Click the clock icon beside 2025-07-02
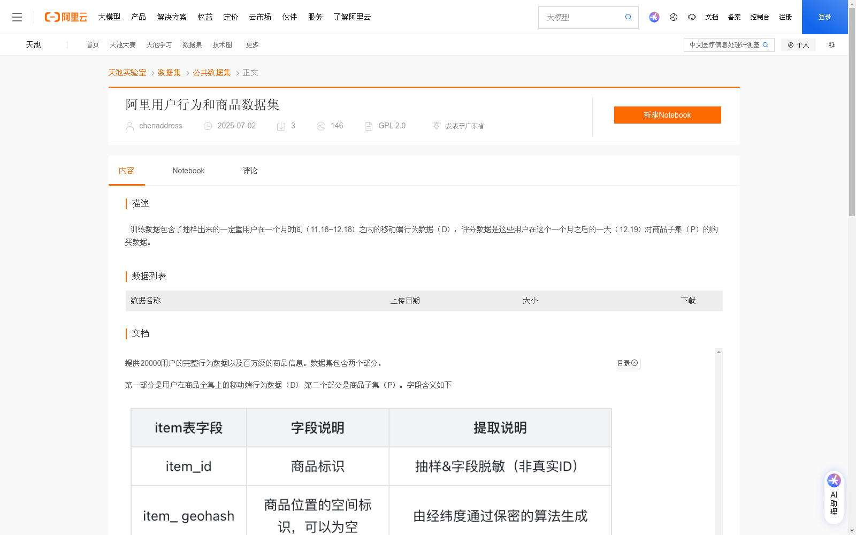Screen dimensions: 856x535 click(x=208, y=126)
